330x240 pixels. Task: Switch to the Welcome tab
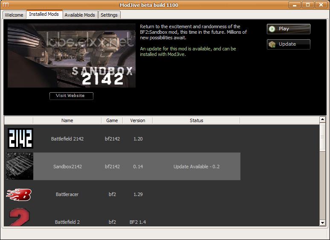tap(14, 15)
